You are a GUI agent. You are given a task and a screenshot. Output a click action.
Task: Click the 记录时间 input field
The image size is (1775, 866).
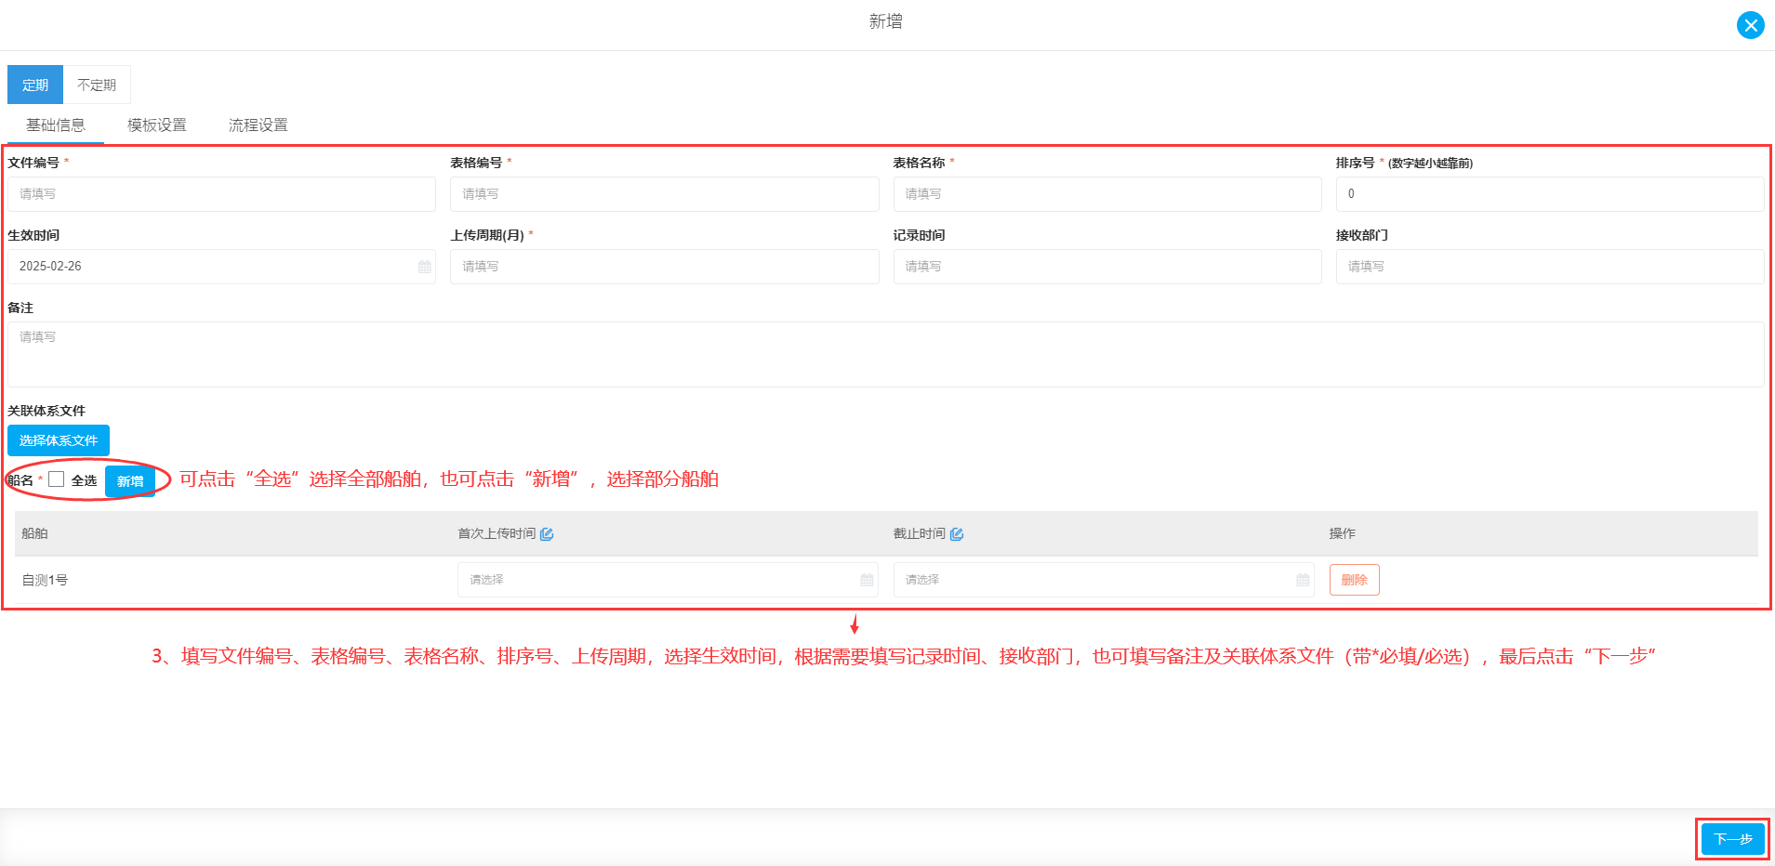[x=1107, y=267]
